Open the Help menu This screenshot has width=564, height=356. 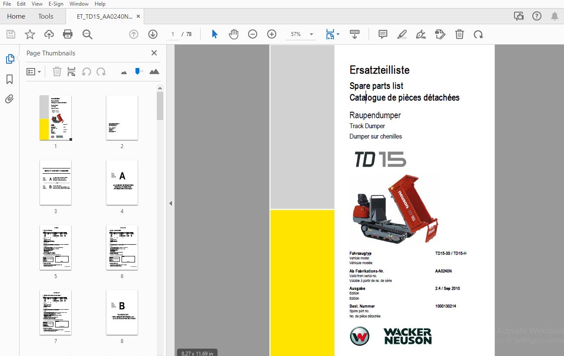click(x=100, y=4)
